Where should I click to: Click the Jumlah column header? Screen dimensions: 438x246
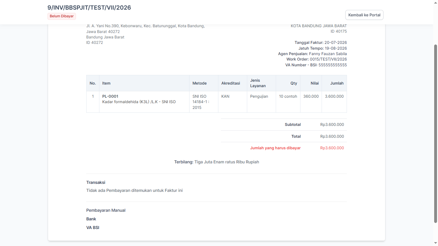[337, 83]
